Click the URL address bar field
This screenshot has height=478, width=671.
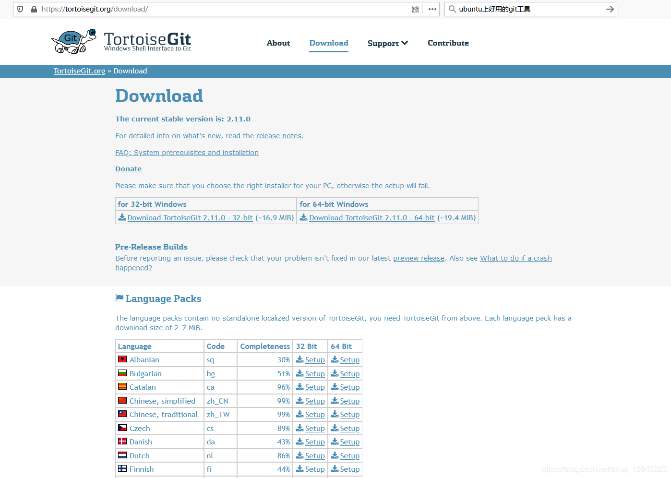(x=226, y=9)
